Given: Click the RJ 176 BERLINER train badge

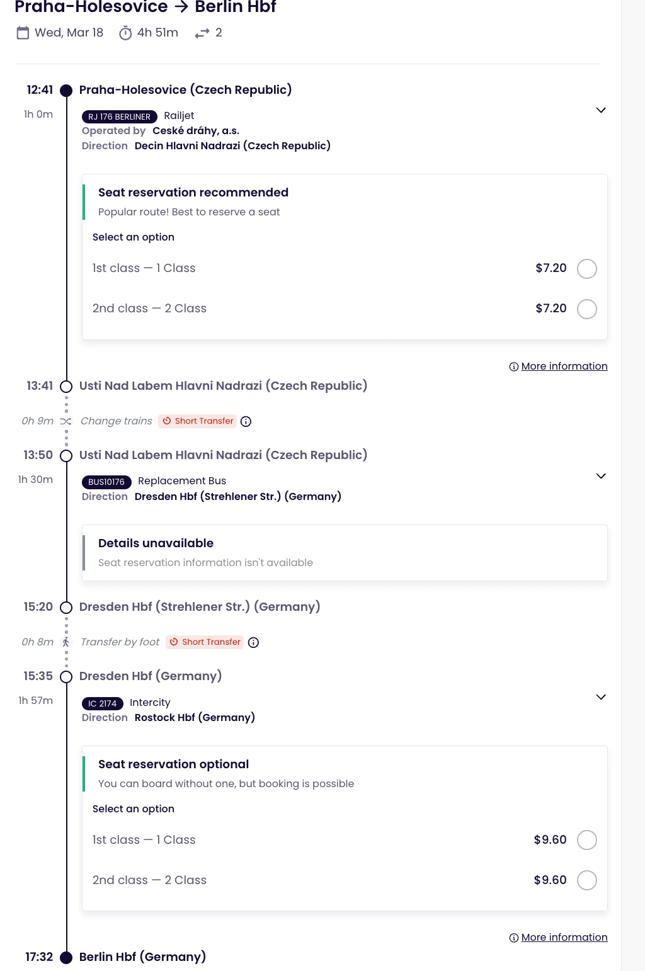Looking at the screenshot, I should (x=119, y=116).
